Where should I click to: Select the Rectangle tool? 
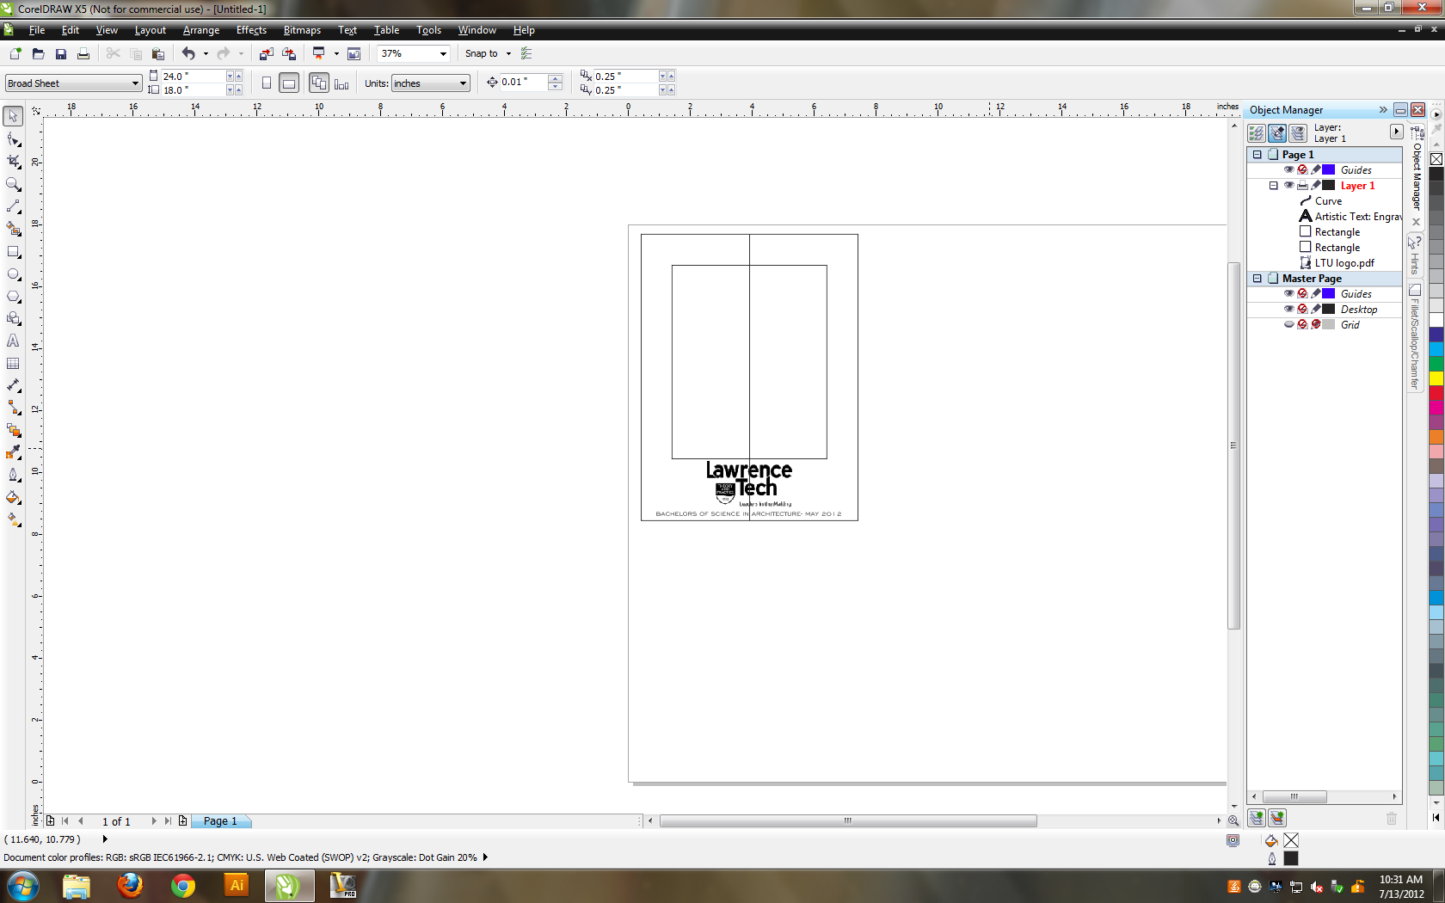tap(13, 252)
